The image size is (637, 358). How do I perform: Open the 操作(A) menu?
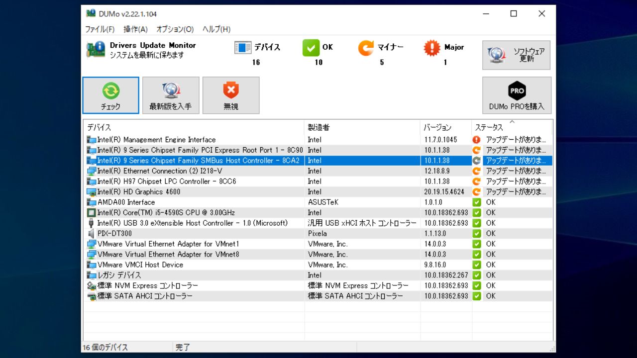pyautogui.click(x=135, y=29)
